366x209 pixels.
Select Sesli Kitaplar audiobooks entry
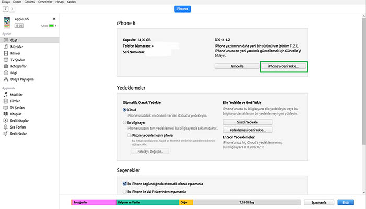click(21, 120)
